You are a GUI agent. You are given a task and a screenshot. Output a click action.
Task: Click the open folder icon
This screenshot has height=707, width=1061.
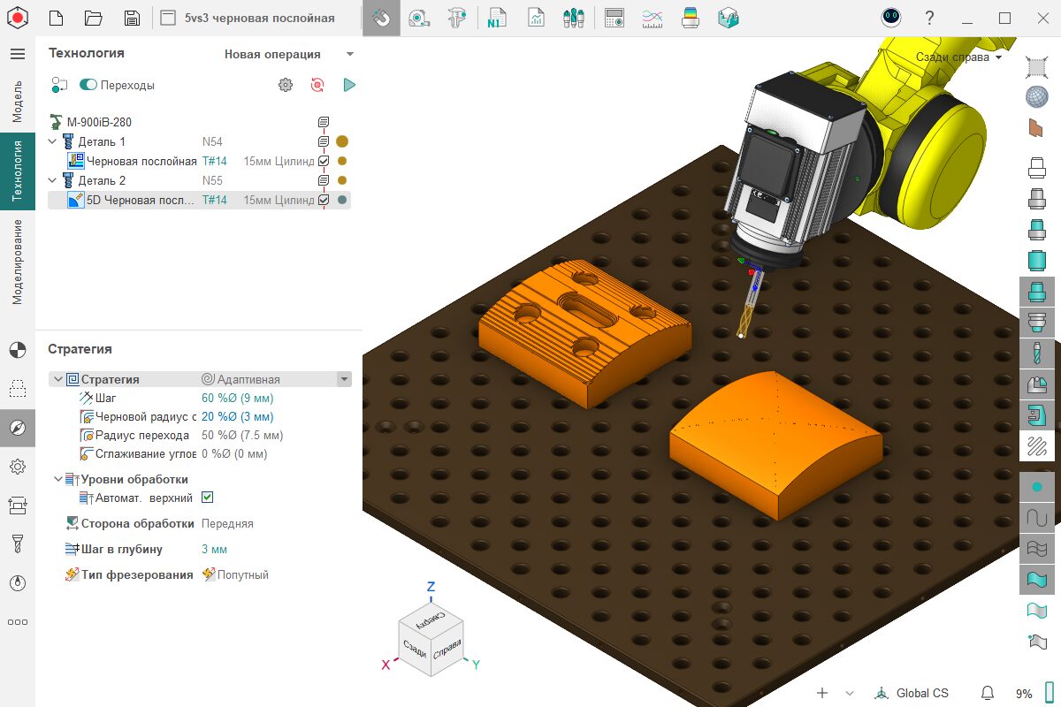click(x=93, y=18)
